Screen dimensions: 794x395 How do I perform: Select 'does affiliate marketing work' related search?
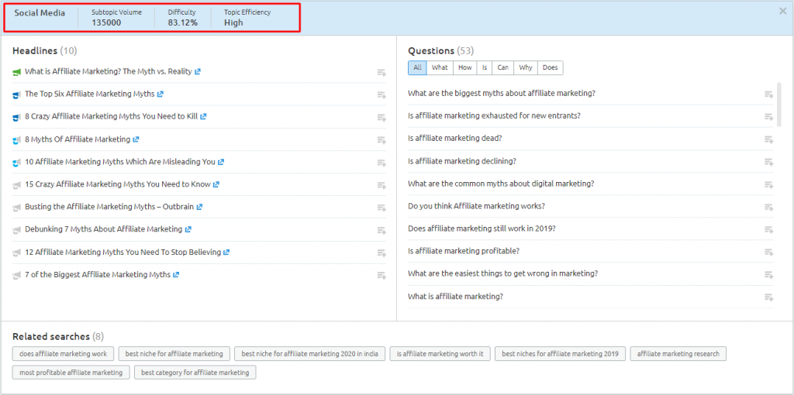64,353
